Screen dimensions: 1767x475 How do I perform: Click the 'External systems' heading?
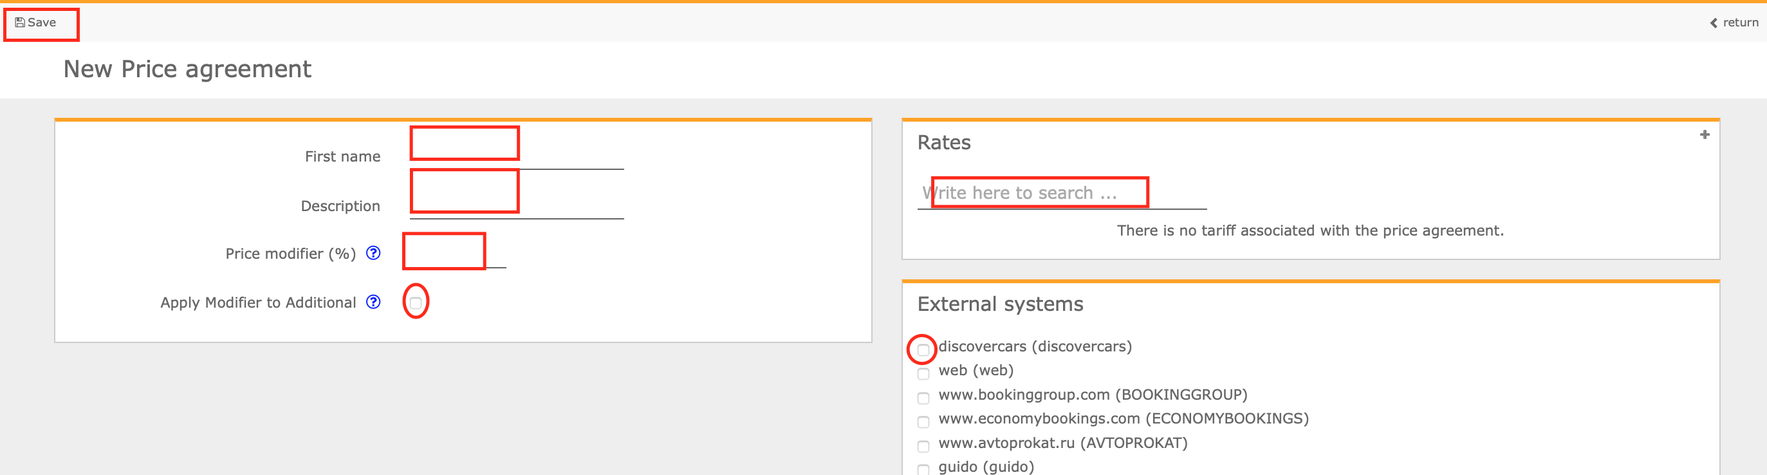click(x=1000, y=304)
